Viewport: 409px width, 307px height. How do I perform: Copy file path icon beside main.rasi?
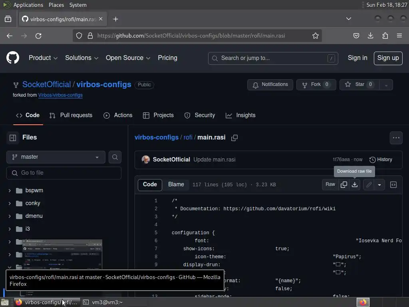click(234, 138)
